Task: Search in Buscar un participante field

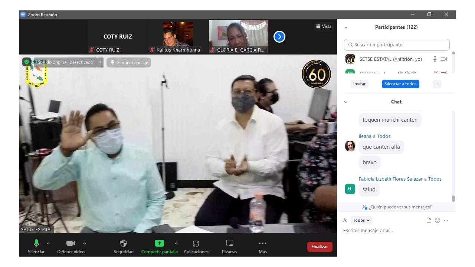Action: (x=397, y=44)
